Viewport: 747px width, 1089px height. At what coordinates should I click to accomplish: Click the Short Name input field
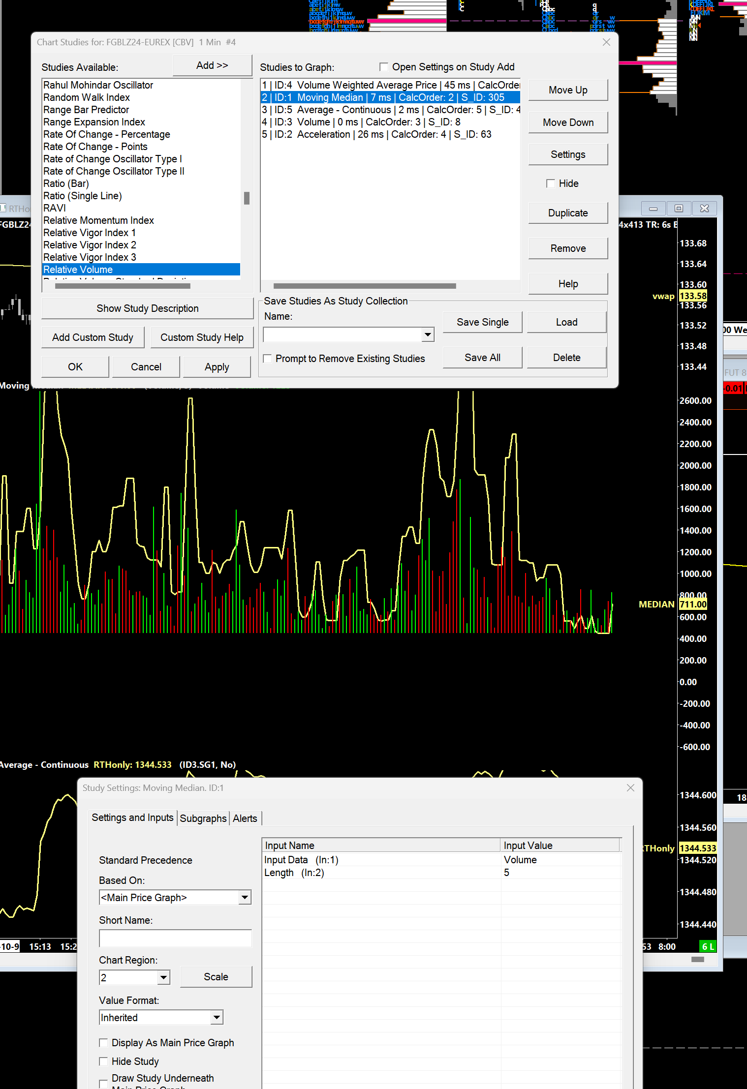[x=175, y=938]
